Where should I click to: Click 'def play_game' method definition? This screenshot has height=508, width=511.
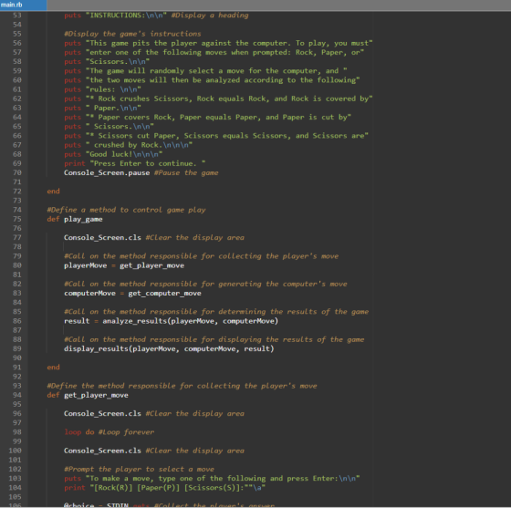tap(75, 219)
